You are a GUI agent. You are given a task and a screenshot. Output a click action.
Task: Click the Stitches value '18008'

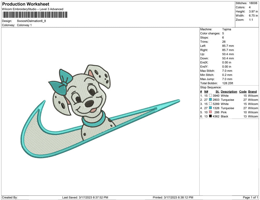point(253,3)
